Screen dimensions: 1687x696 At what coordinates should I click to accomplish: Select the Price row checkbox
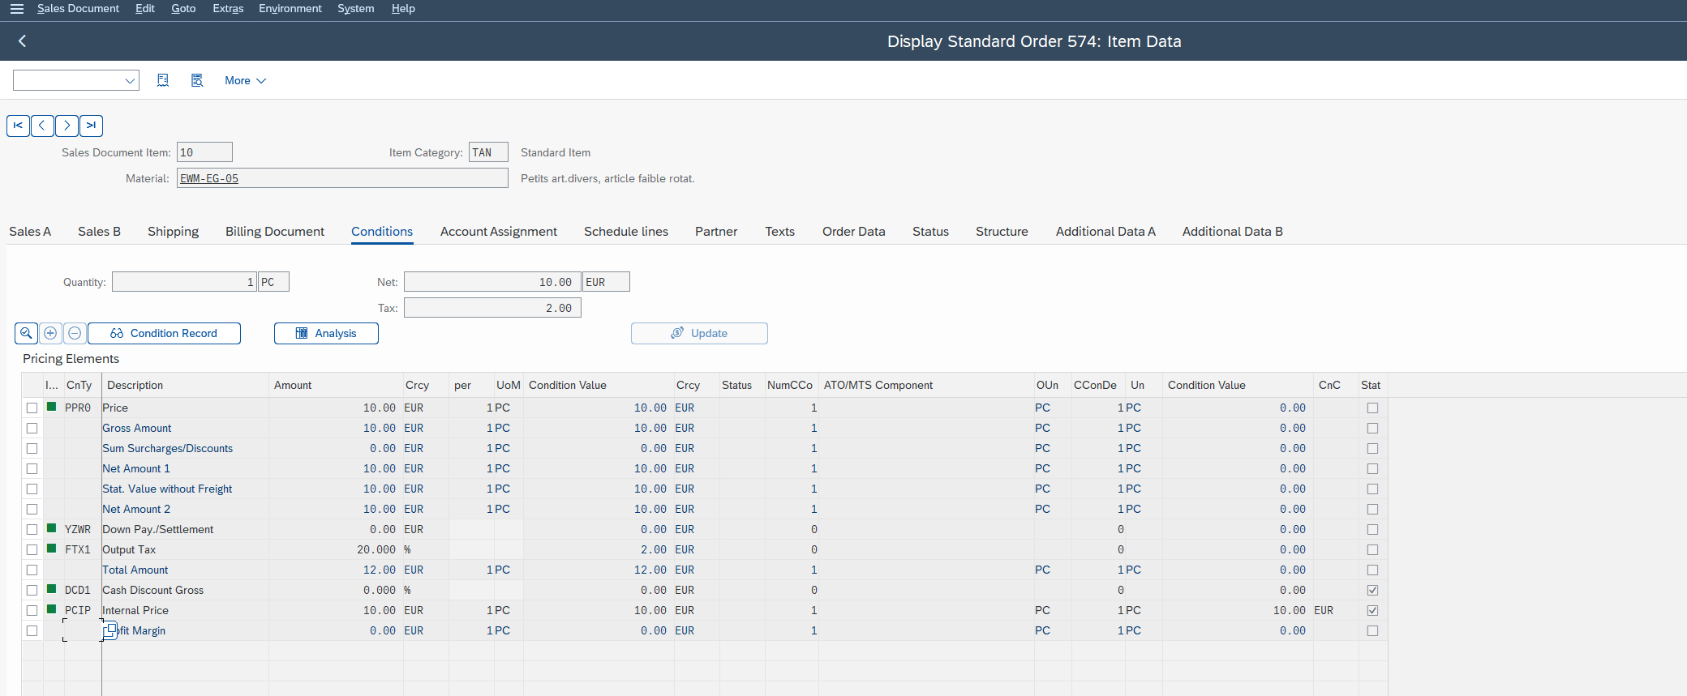point(32,408)
